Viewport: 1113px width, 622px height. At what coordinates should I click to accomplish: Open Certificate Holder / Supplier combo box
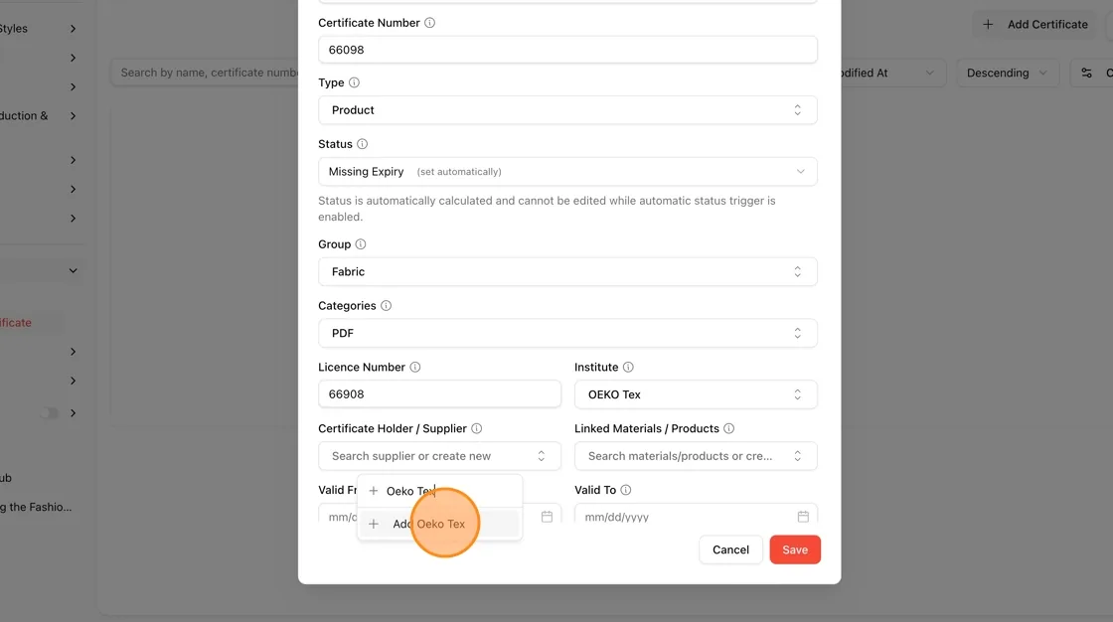pyautogui.click(x=439, y=456)
